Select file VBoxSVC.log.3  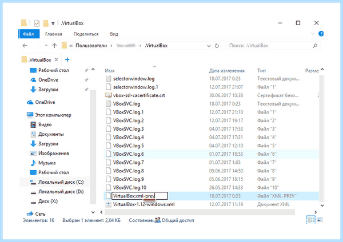(128, 129)
